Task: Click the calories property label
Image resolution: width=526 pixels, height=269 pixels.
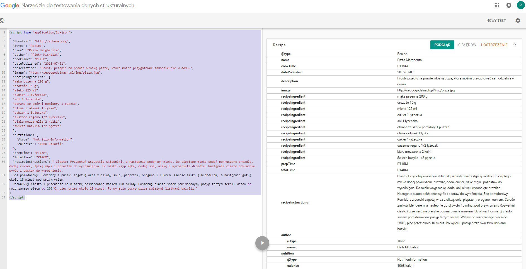Action: (293, 266)
